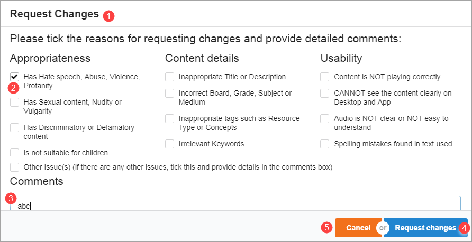This screenshot has width=472, height=242.
Task: Click red marker 3 beside the Comments box
Action: (10, 199)
